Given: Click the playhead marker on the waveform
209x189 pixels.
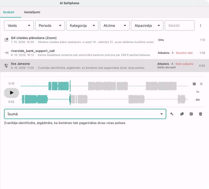Looking at the screenshot, I should coord(70,93).
